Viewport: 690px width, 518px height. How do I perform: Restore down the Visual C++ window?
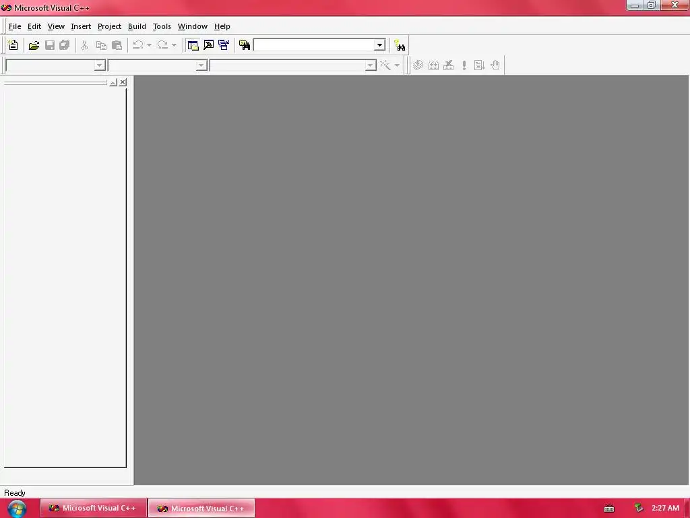(x=652, y=5)
